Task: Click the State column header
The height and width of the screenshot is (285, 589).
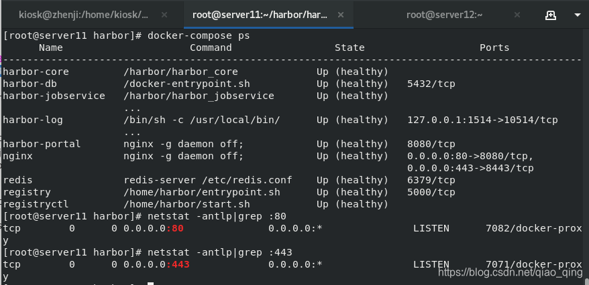Action: coord(350,48)
